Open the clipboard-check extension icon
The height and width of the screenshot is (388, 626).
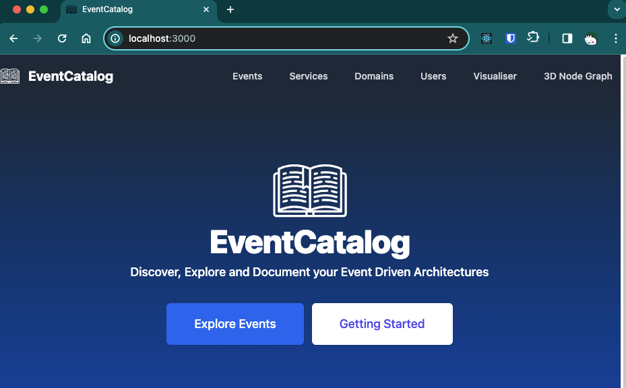coord(533,38)
